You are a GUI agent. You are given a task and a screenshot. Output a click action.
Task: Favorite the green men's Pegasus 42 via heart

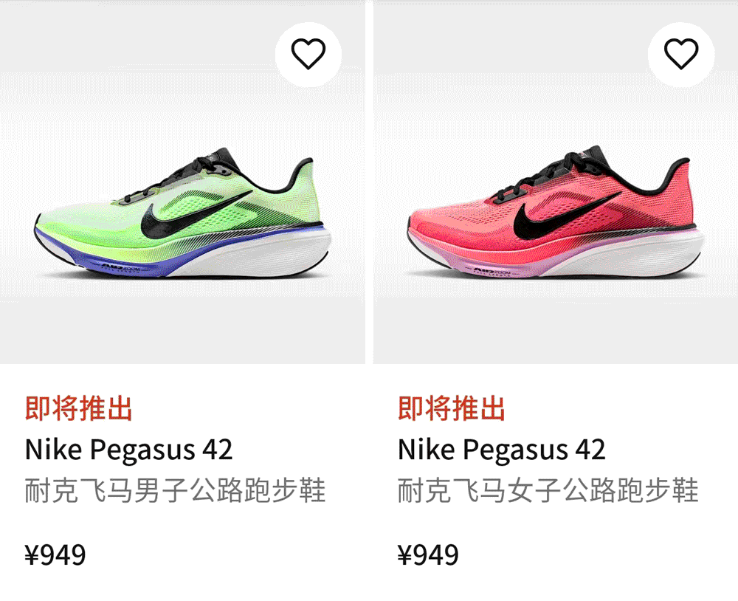(308, 54)
